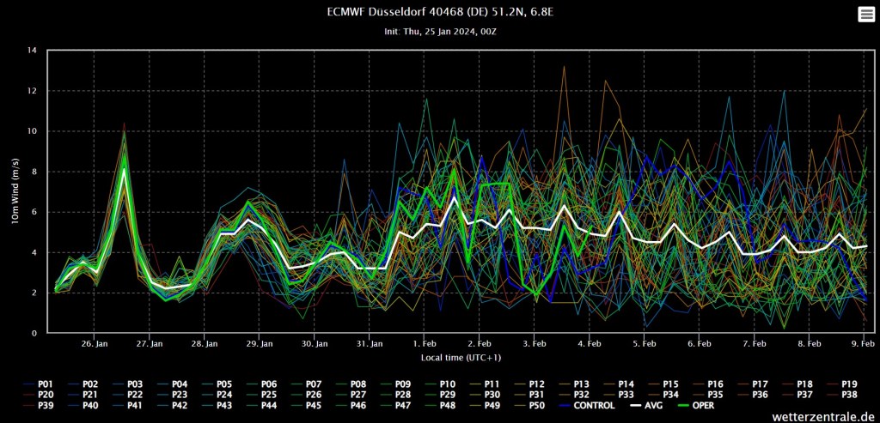Click the 26. Jan x-axis date label
Viewport: 880px width, 423px height.
pyautogui.click(x=95, y=343)
